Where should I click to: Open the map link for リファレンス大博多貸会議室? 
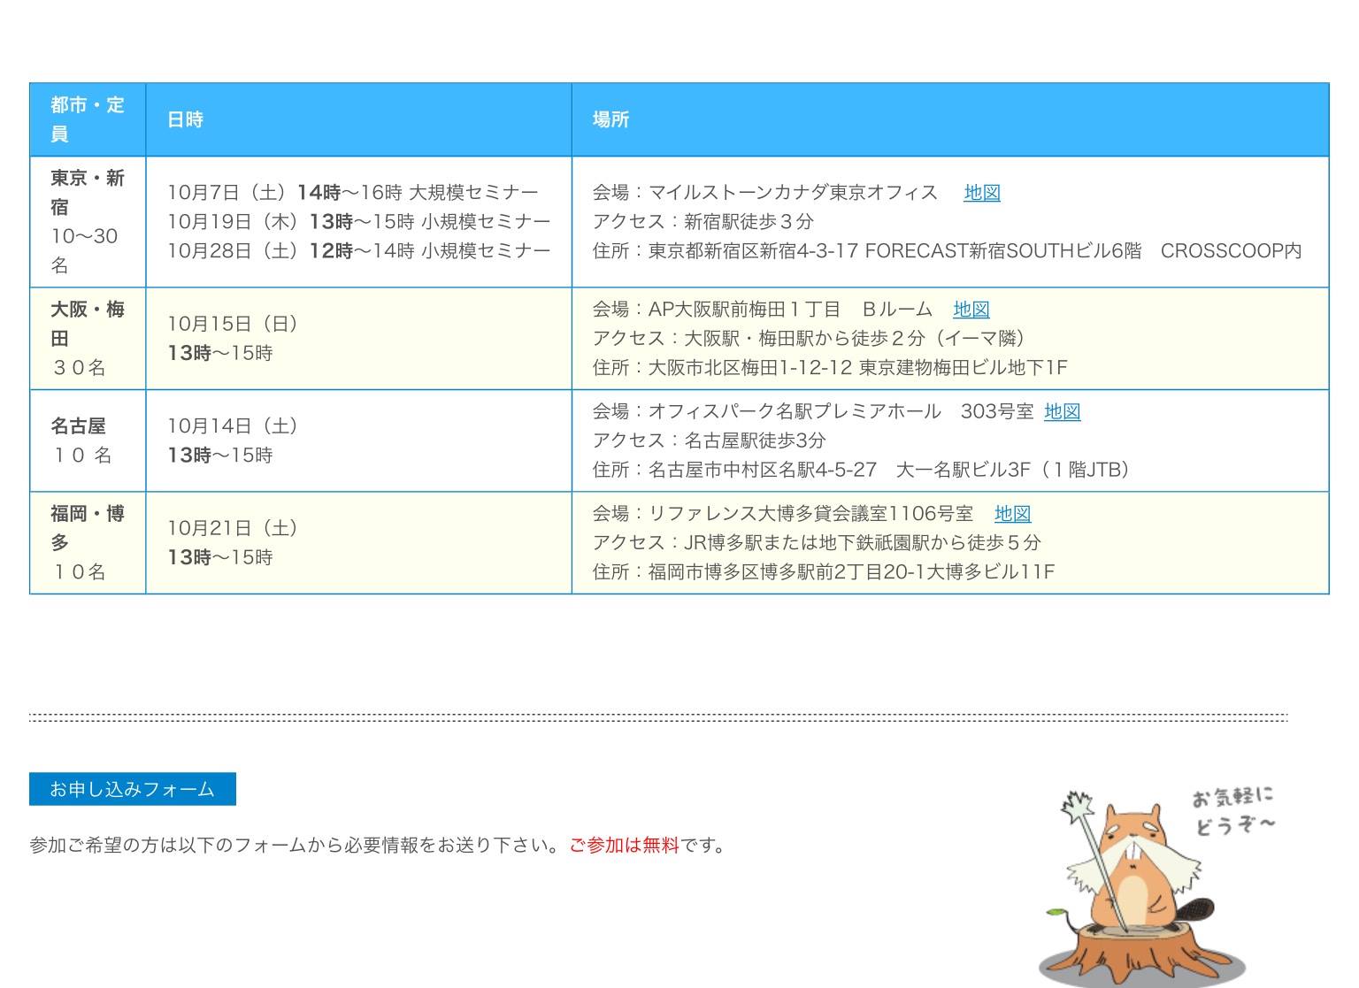(1012, 514)
